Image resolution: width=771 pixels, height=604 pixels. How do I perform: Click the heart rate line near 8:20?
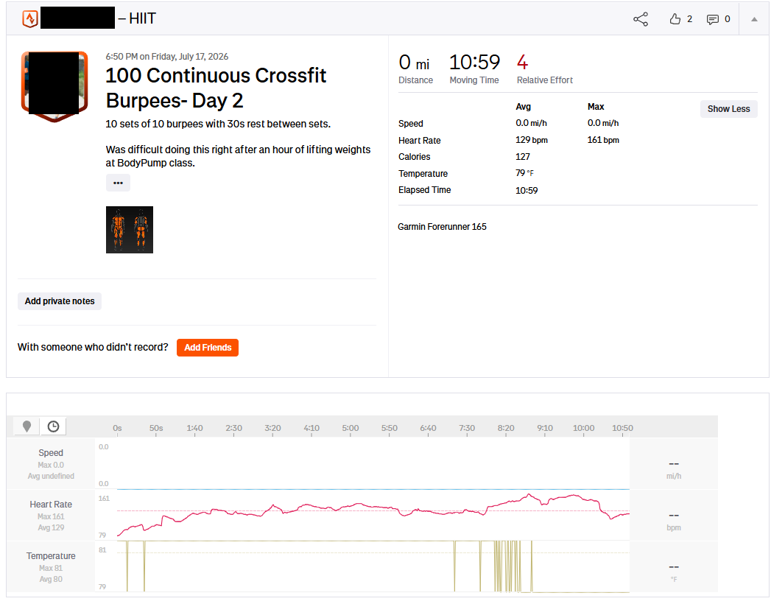[505, 503]
